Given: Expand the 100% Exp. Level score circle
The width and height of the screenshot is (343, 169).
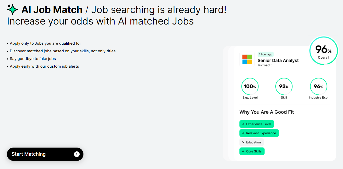Looking at the screenshot, I should pos(250,86).
